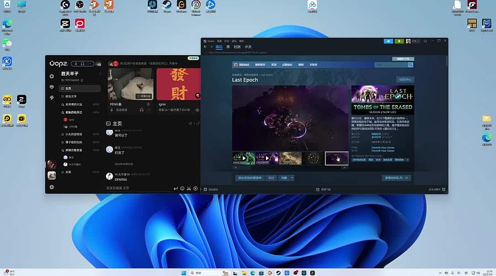Select user W大不量W in channel list
Screen dimensions: 496x276
72,164
